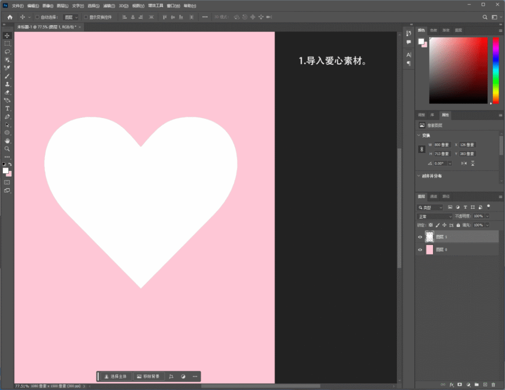Open the 文件(F) menu
505x390 pixels.
18,6
